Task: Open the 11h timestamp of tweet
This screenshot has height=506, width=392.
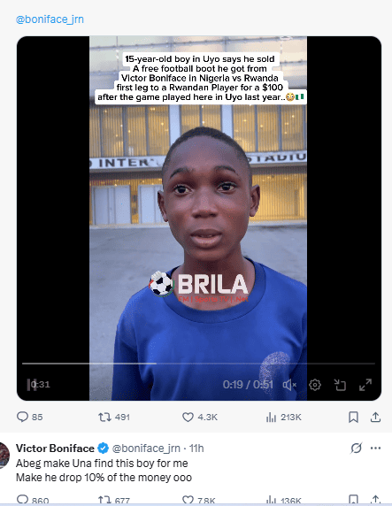Action: click(x=196, y=448)
